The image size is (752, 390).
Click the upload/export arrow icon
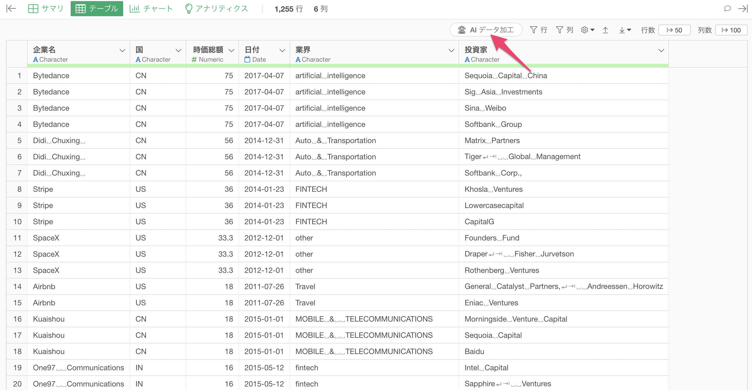[606, 30]
